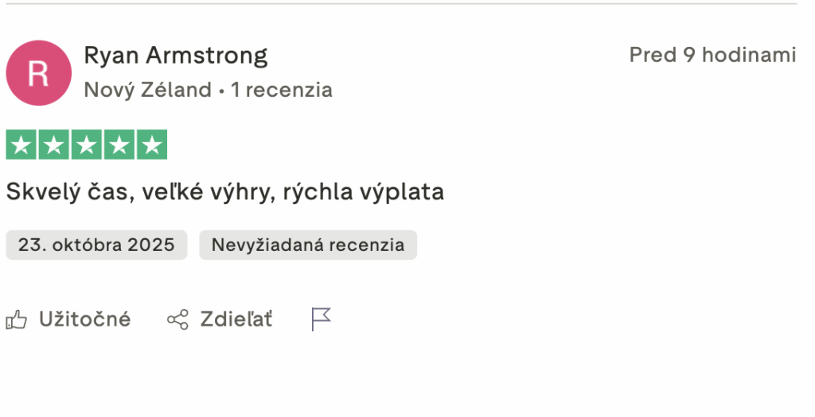Viewport: 815px width, 417px height.
Task: Click the Nový Zéland location text
Action: click(x=147, y=90)
